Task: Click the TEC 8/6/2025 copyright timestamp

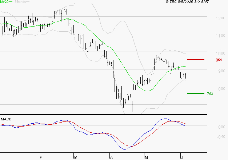Action: (187, 1)
